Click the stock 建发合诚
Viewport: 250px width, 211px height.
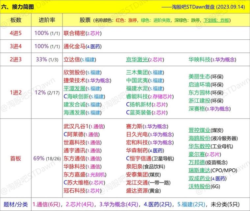pos(74,105)
